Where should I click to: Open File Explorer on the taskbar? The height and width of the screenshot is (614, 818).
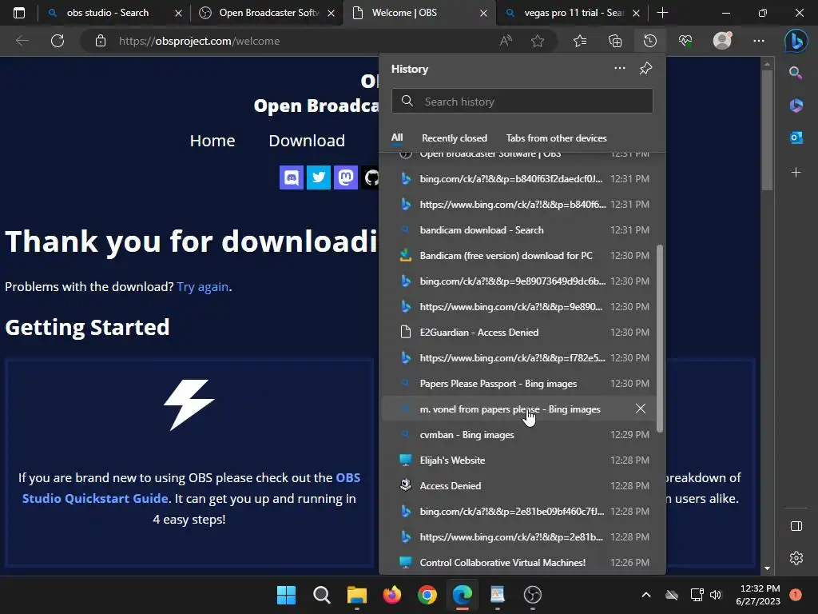click(357, 595)
